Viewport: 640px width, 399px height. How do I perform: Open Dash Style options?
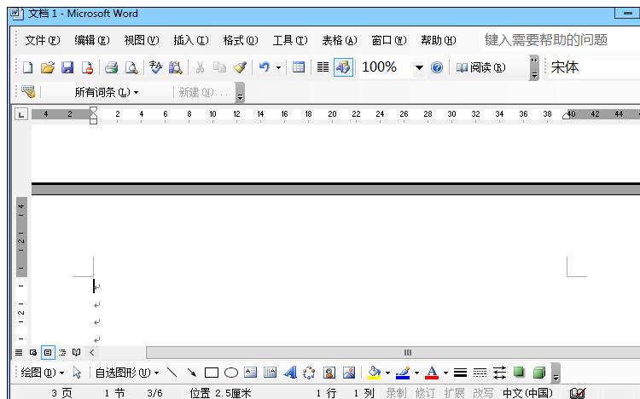tap(480, 373)
